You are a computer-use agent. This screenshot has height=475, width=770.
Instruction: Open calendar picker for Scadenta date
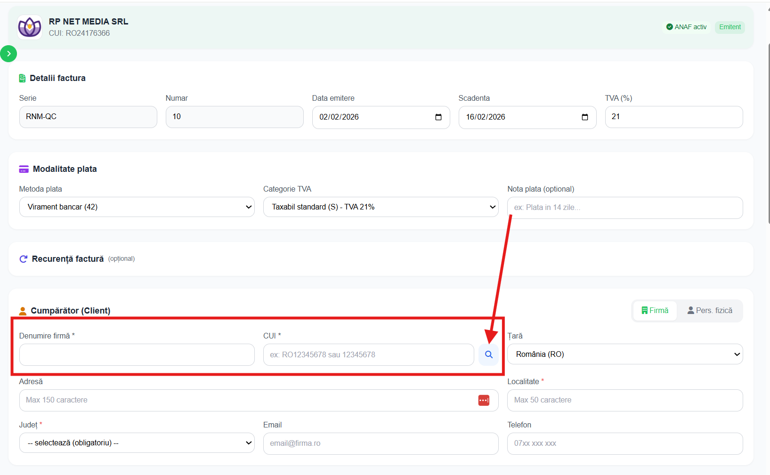[x=584, y=117]
